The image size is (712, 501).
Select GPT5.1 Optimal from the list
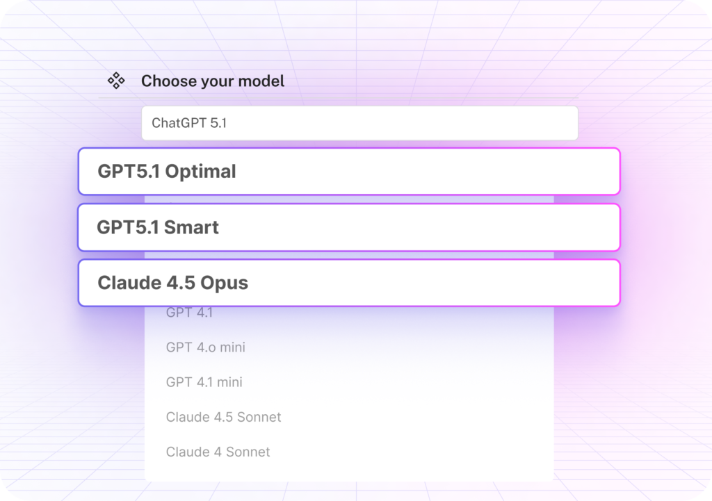348,172
